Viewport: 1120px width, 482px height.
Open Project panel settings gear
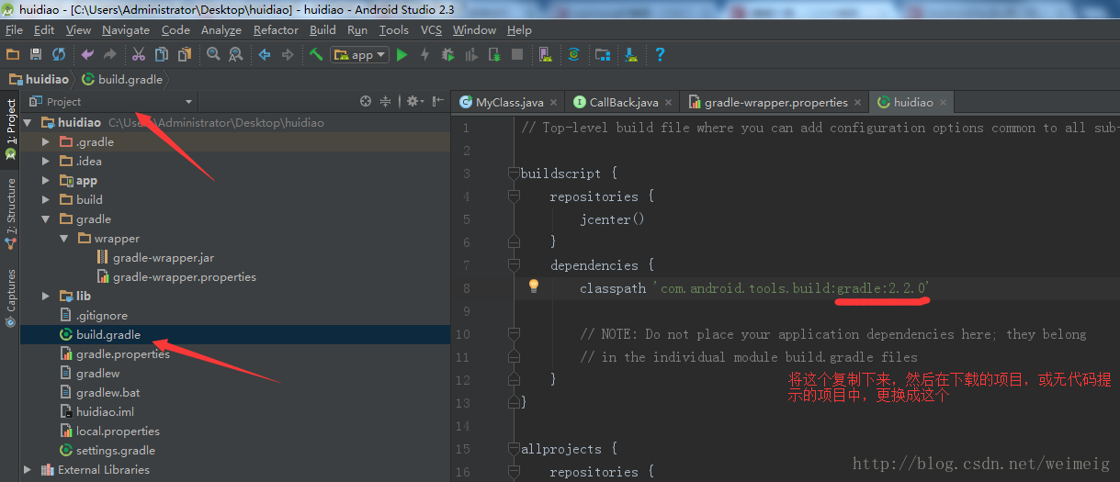click(x=414, y=102)
